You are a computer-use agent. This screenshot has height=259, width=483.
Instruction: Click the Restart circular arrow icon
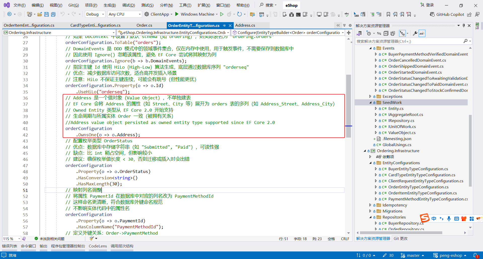click(x=239, y=14)
